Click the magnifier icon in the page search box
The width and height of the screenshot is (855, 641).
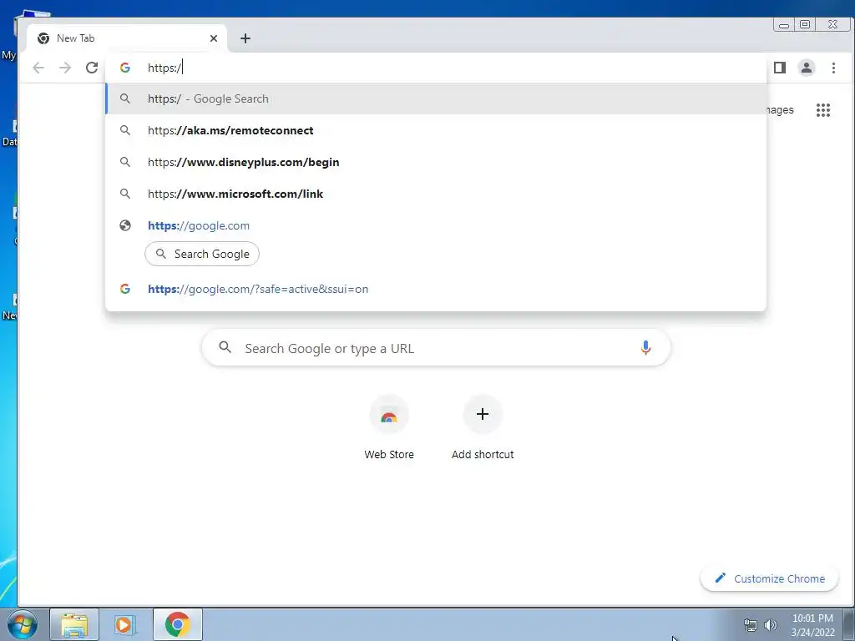[x=225, y=347]
